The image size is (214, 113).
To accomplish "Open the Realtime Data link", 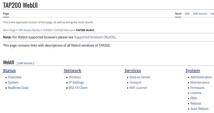I will tap(18, 88).
